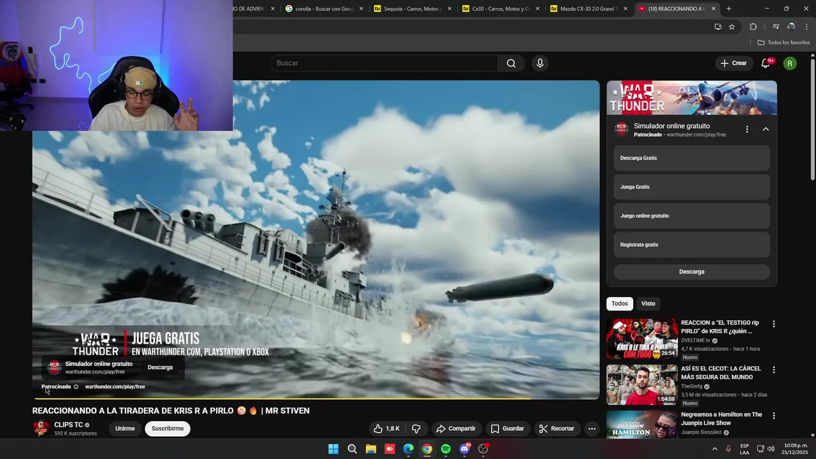816x459 pixels.
Task: Select the Visto filter chip
Action: [648, 303]
